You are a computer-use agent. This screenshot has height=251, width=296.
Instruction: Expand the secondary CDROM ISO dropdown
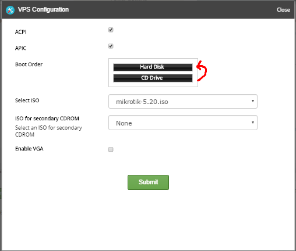pos(183,123)
